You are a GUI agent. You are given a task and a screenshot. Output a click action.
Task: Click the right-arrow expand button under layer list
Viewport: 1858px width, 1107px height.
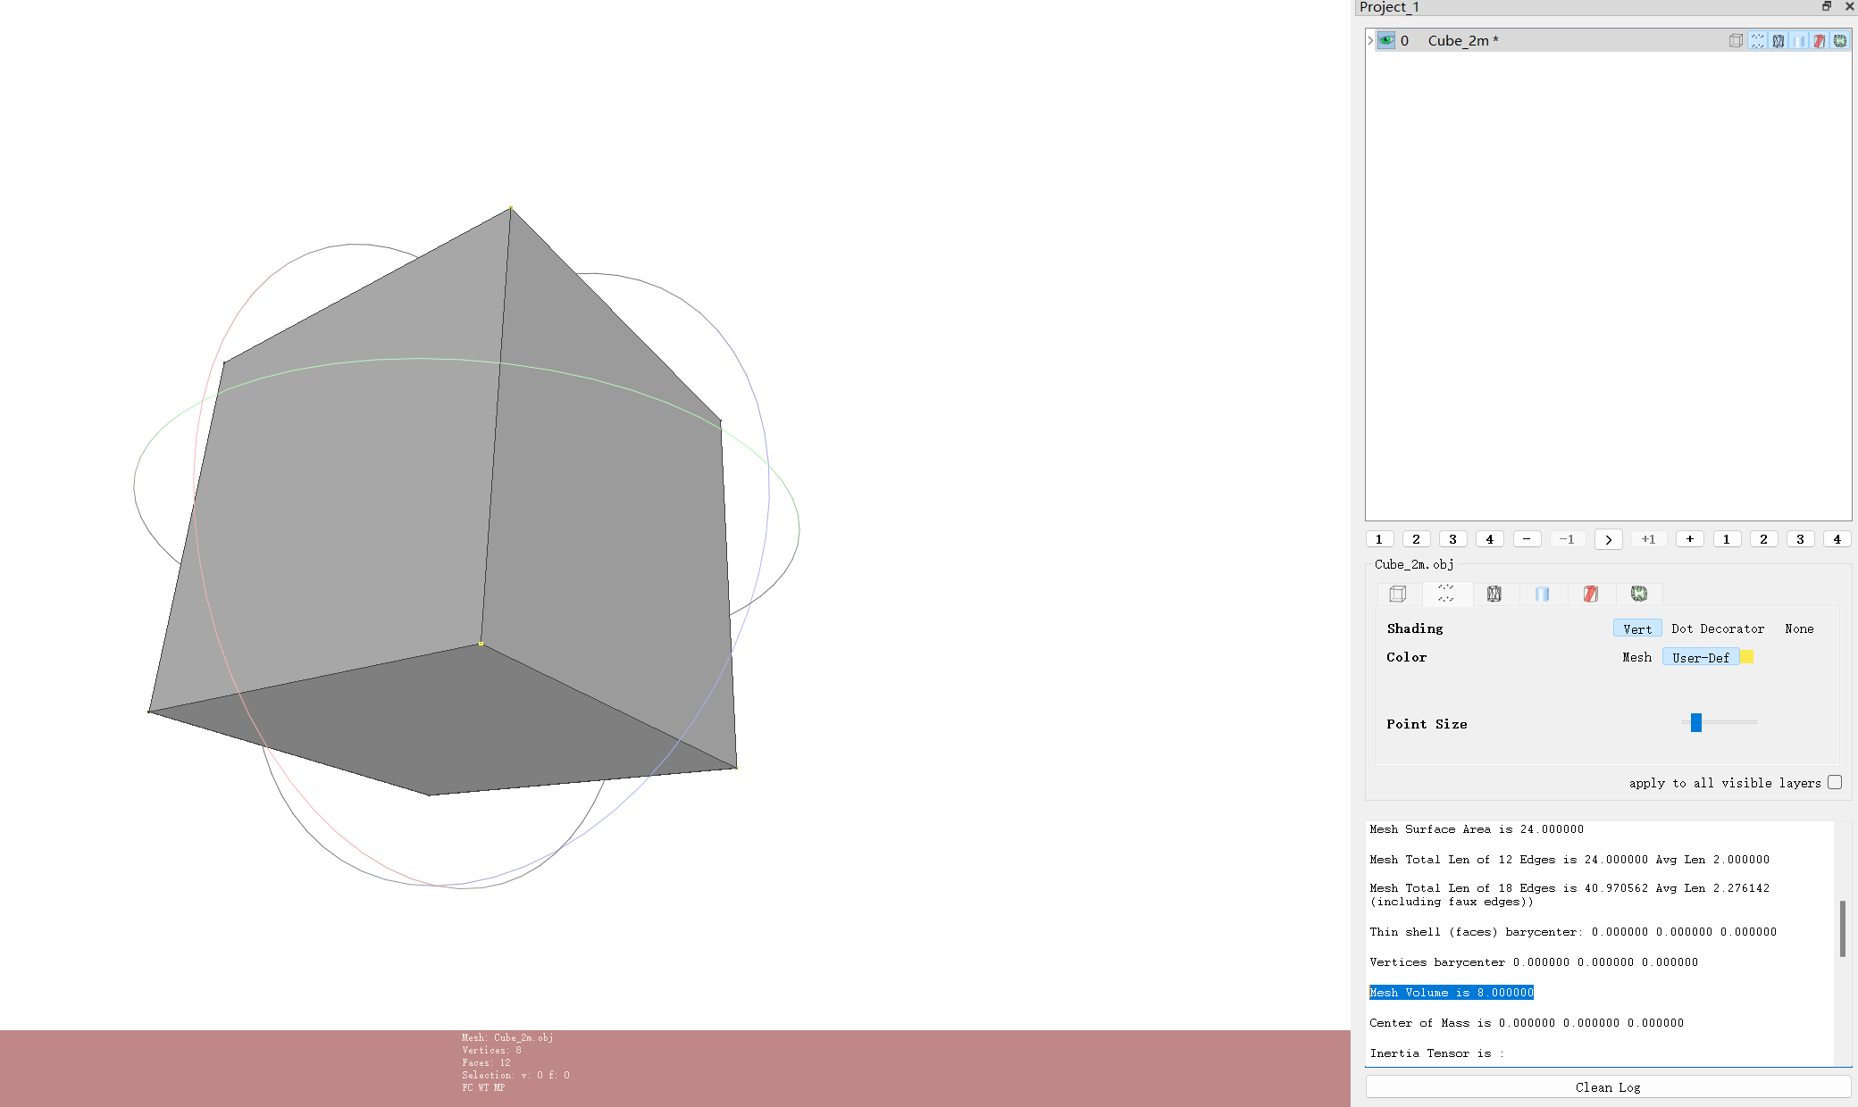tap(1608, 539)
